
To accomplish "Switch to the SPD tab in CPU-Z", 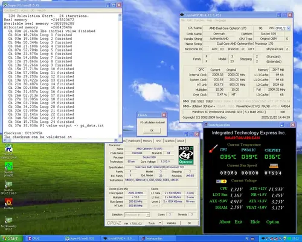I will [x=158, y=141].
